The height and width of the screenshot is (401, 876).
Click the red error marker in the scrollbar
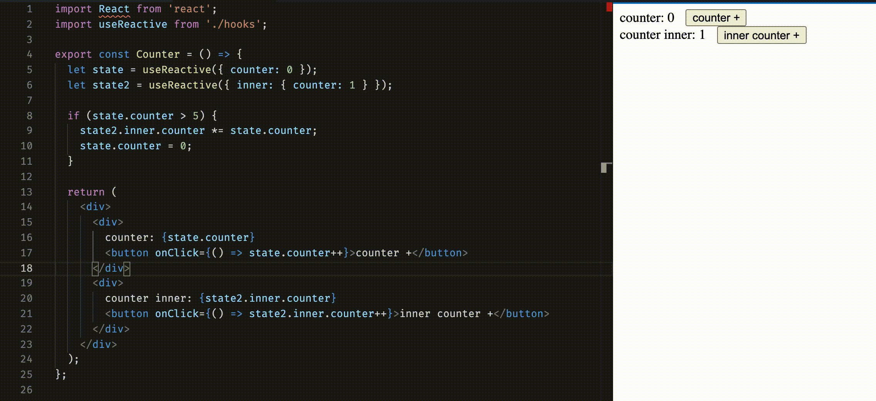tap(609, 7)
